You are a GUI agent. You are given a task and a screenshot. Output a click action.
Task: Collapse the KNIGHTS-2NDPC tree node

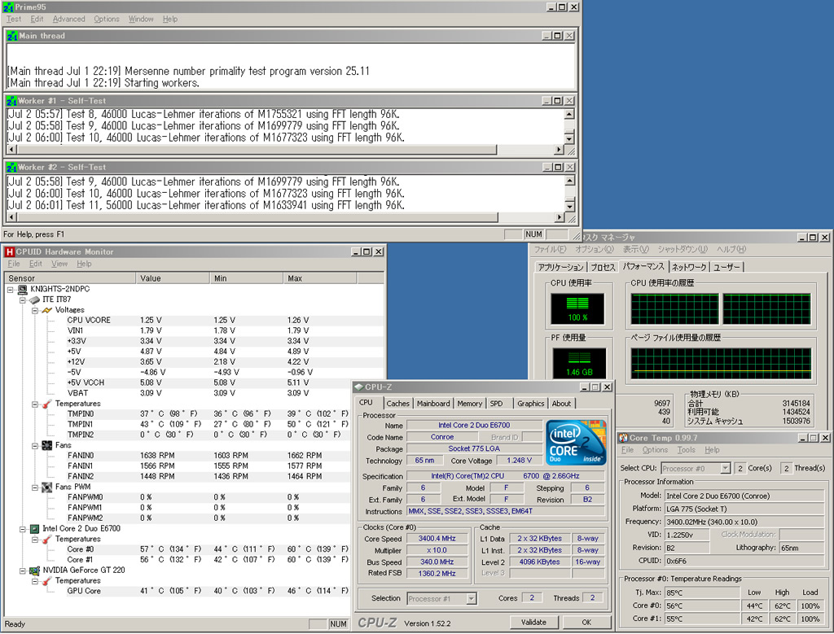[x=11, y=290]
